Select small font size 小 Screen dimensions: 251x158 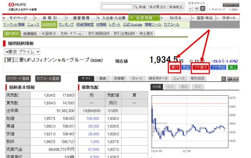pyautogui.click(x=190, y=9)
